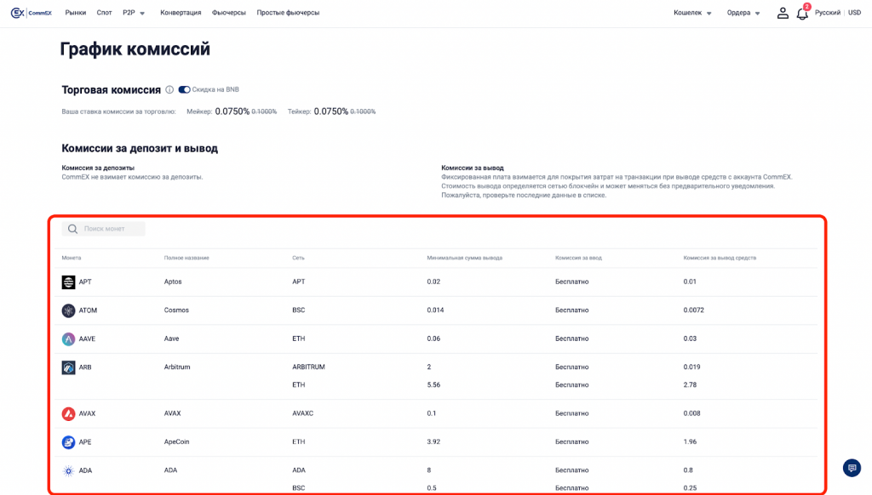872x495 pixels.
Task: Select the AVAX ticker text
Action: [x=88, y=414]
